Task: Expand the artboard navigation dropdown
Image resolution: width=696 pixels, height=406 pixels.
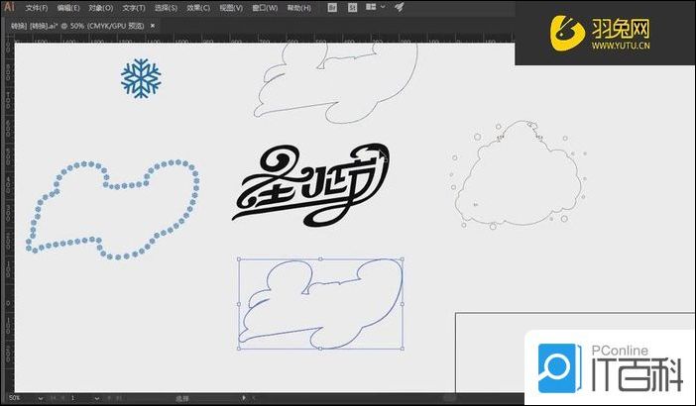Action: pos(97,398)
